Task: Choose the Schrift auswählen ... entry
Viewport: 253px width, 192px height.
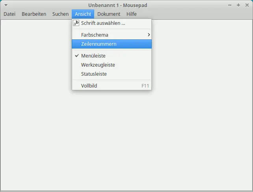Action: tap(103, 23)
